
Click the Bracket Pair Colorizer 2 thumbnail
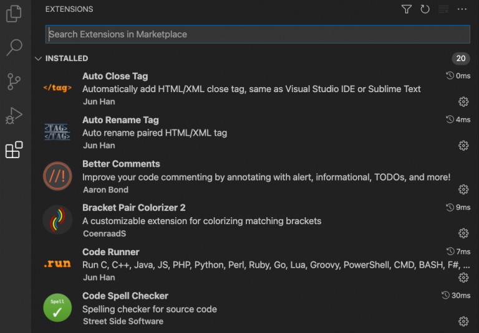click(57, 220)
